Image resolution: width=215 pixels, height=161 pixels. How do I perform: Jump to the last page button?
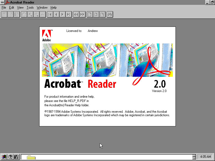[x=69, y=14]
